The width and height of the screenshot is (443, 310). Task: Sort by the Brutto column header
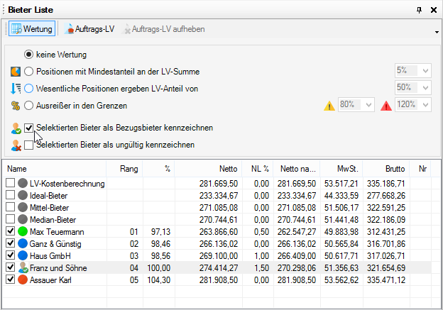click(386, 169)
